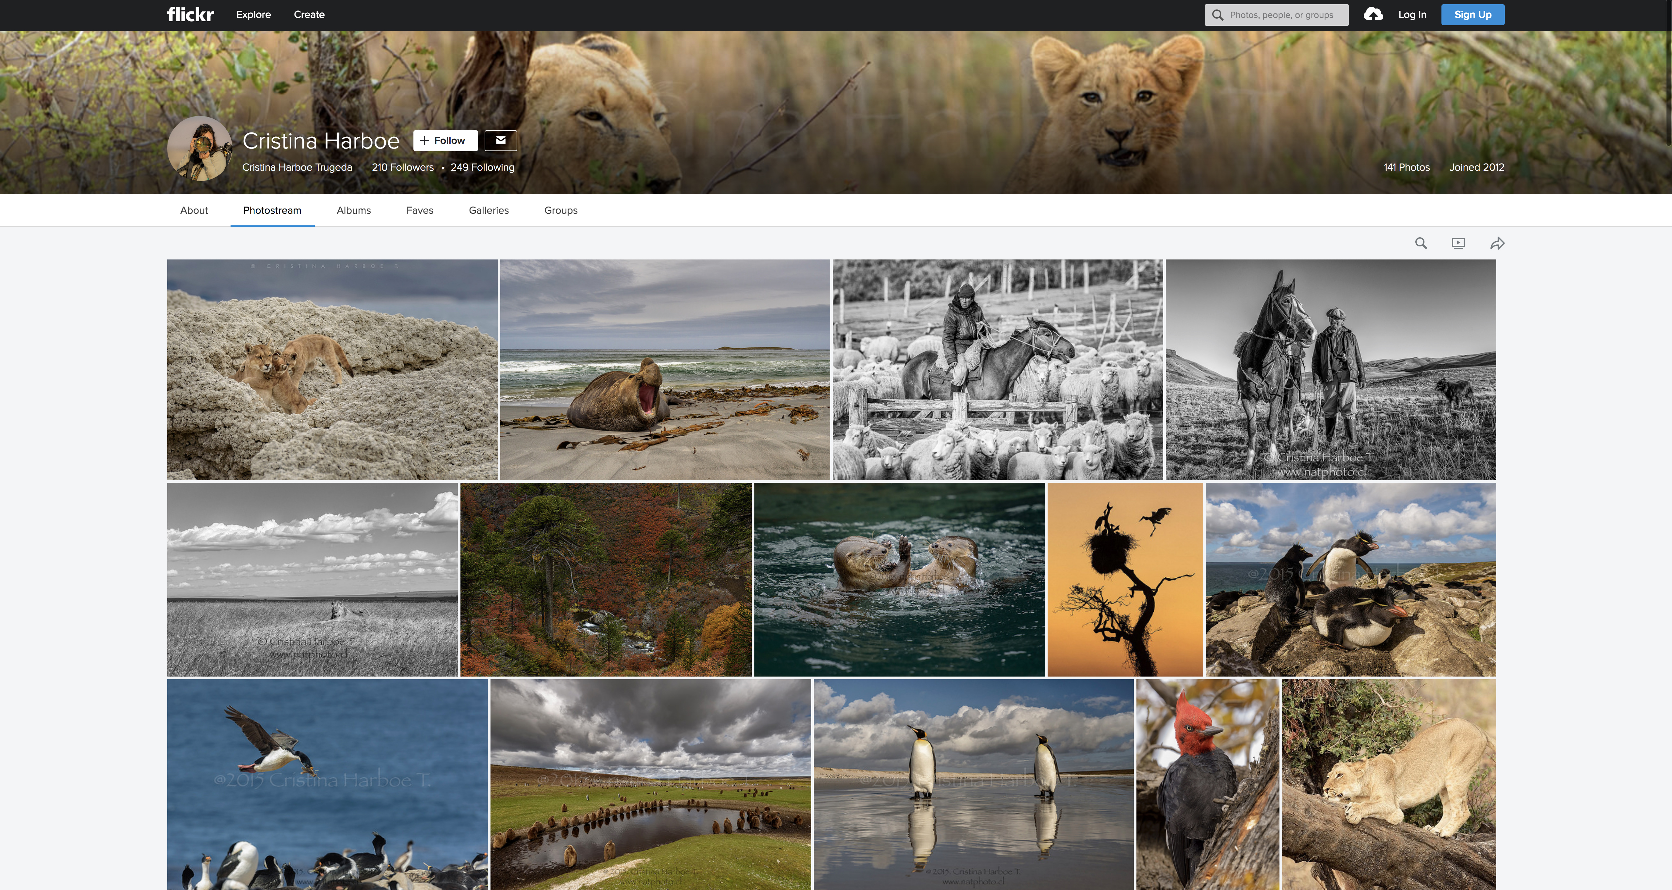This screenshot has width=1672, height=890.
Task: Switch to the Galleries tab
Action: (488, 210)
